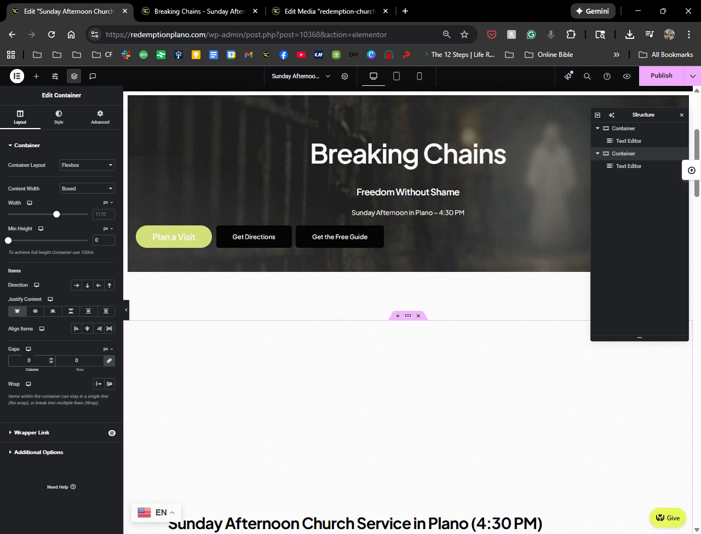Toggle the Structure layers icon
701x534 pixels.
74,76
